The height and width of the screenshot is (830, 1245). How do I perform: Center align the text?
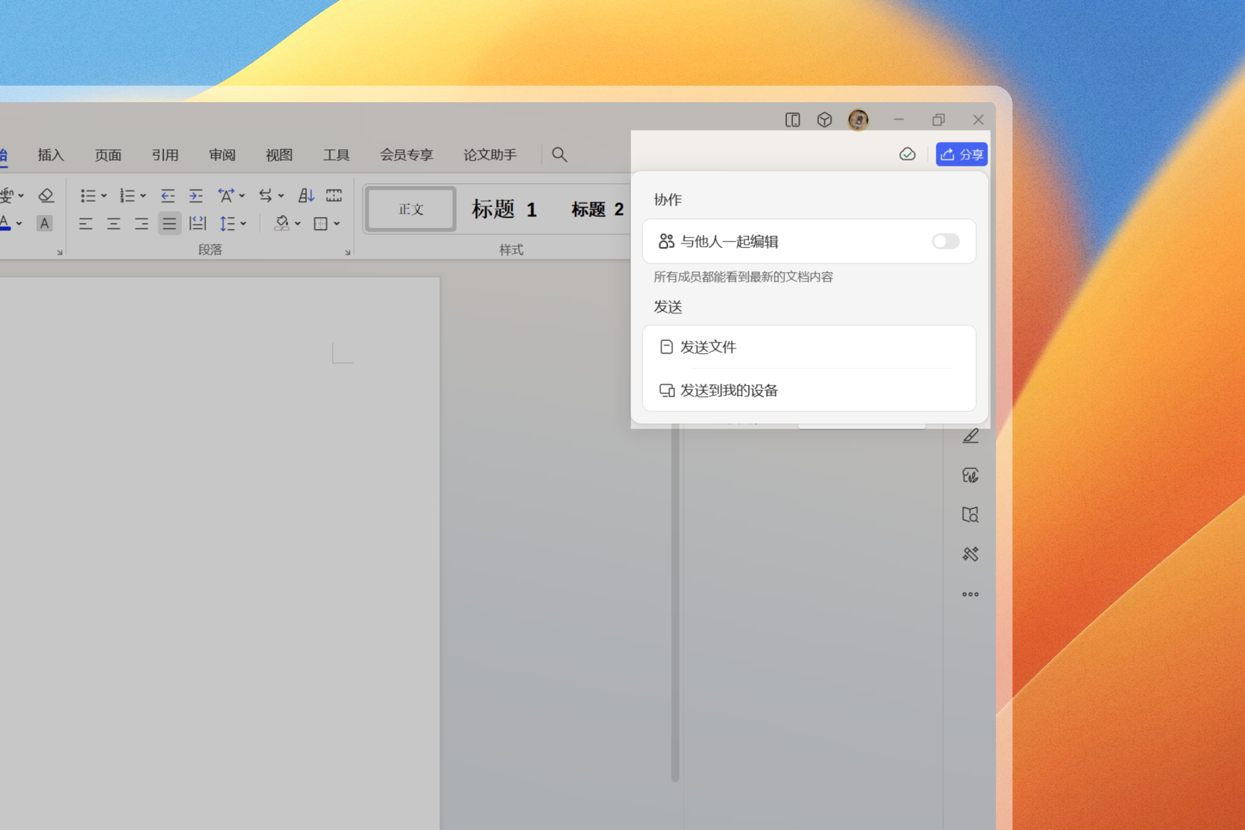113,223
